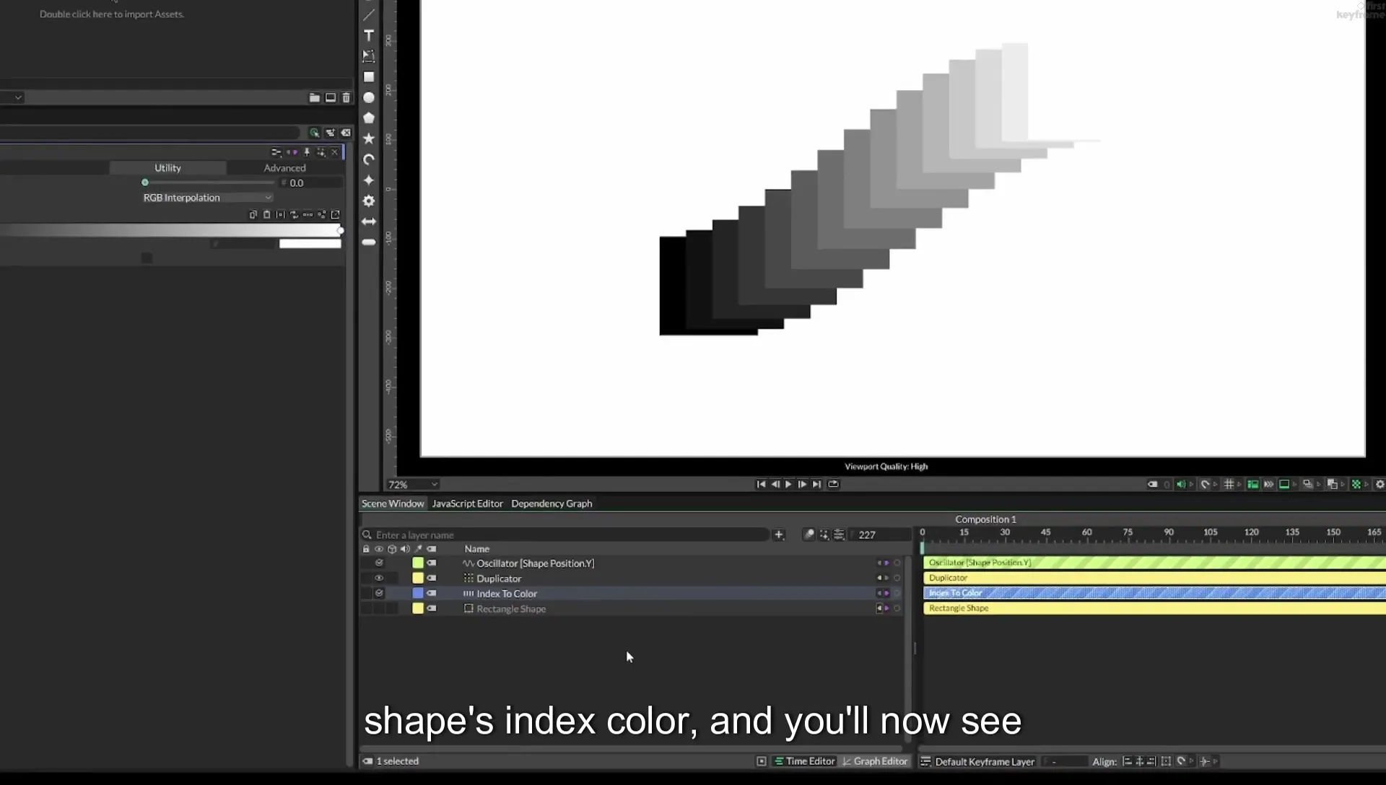Click the folder icon in Assets panel
1386x785 pixels.
[x=315, y=97]
